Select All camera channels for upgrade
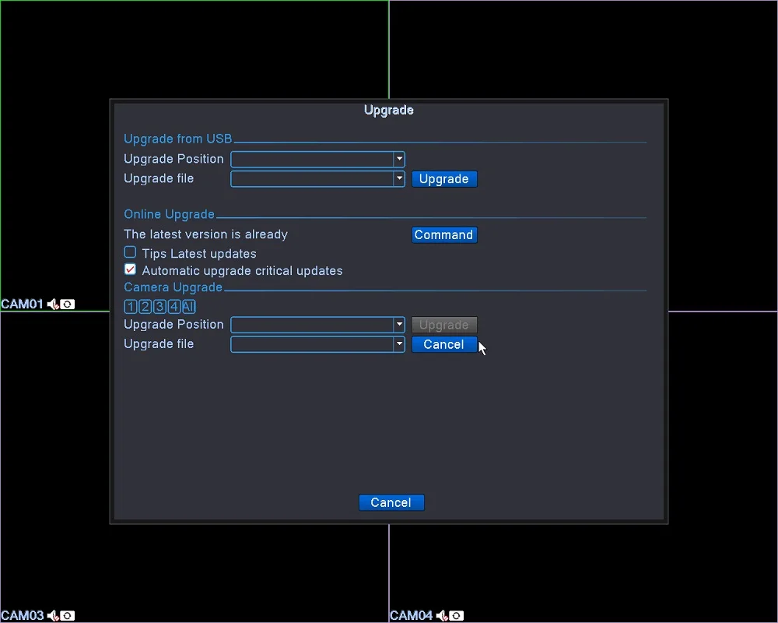 [x=188, y=307]
